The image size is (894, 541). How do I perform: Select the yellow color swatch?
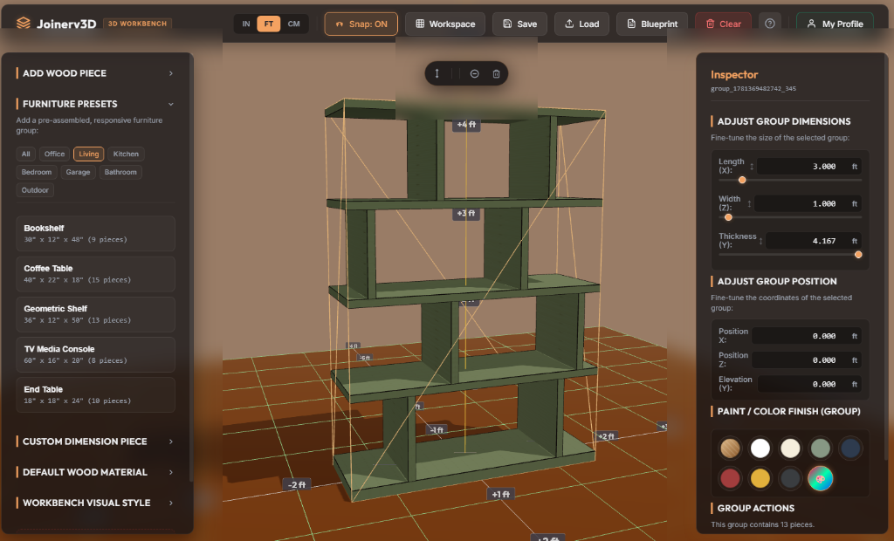[760, 478]
